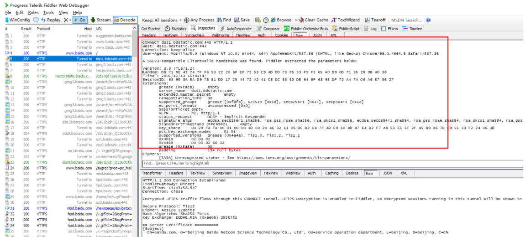
Task: Sort sessions by the Protocol column header
Action: 43,29
